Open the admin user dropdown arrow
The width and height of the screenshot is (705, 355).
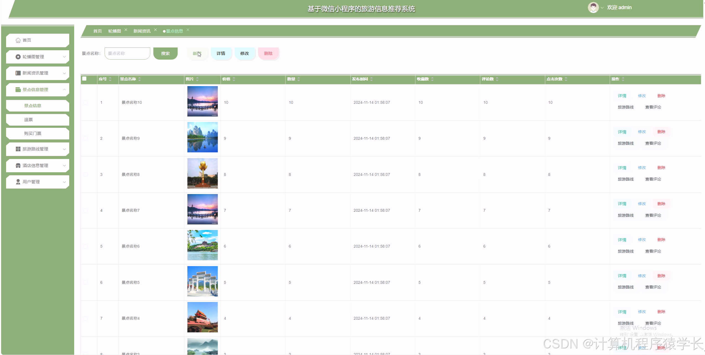pos(602,8)
